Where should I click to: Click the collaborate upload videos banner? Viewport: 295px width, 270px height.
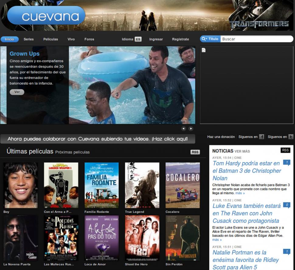(x=97, y=139)
